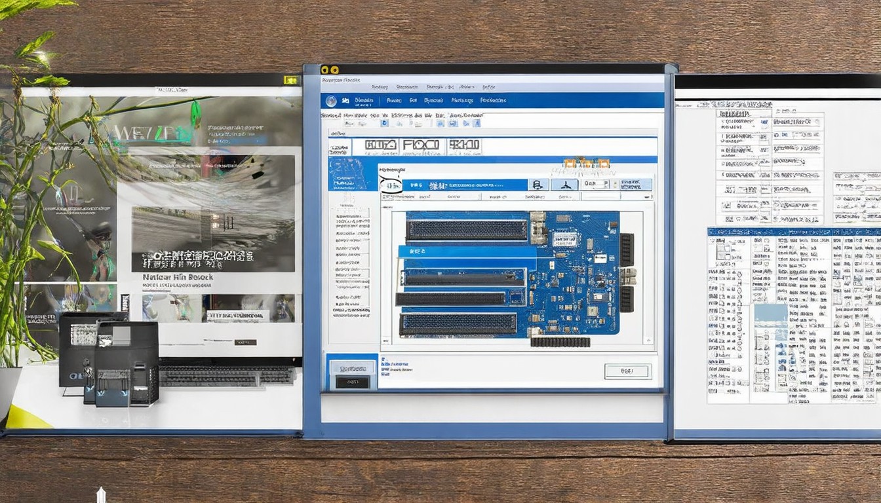Screen dimensions: 881x503
Task: Click the light gray button above the dark button
Action: click(353, 367)
